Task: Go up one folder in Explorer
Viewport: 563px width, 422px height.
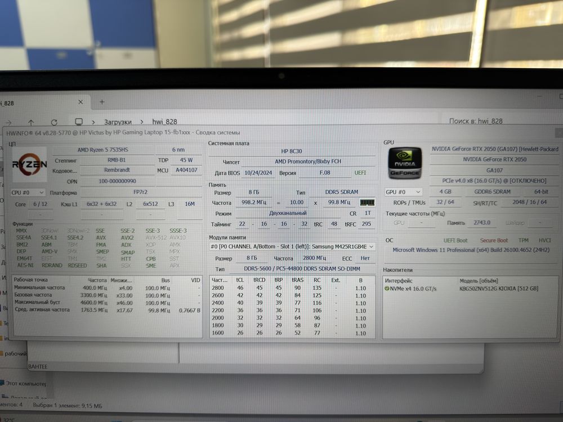Action: (31, 122)
